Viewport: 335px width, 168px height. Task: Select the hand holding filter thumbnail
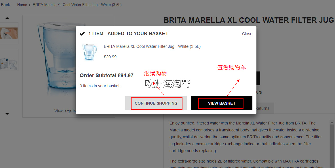point(9,33)
